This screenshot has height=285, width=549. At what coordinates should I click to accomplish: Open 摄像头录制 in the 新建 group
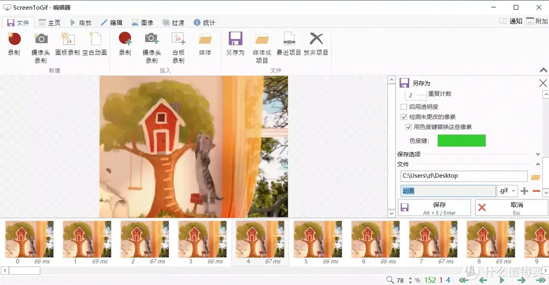pos(41,48)
